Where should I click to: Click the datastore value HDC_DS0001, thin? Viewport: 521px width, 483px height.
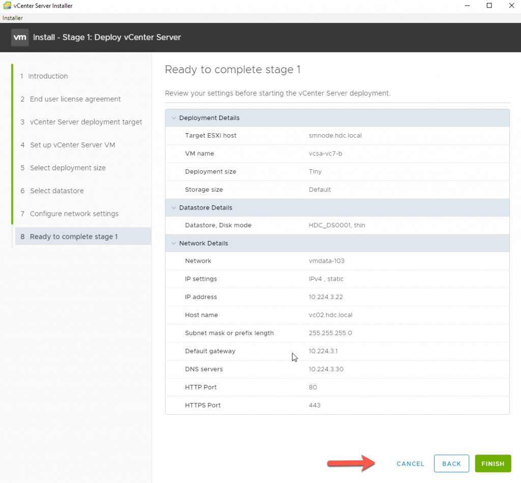click(x=337, y=225)
